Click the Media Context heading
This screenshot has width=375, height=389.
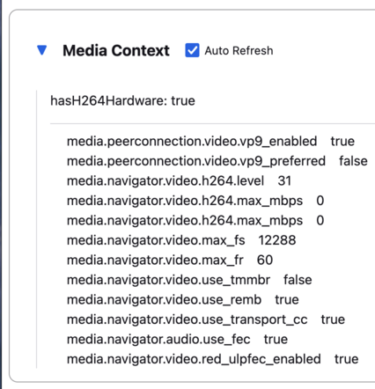tap(116, 50)
